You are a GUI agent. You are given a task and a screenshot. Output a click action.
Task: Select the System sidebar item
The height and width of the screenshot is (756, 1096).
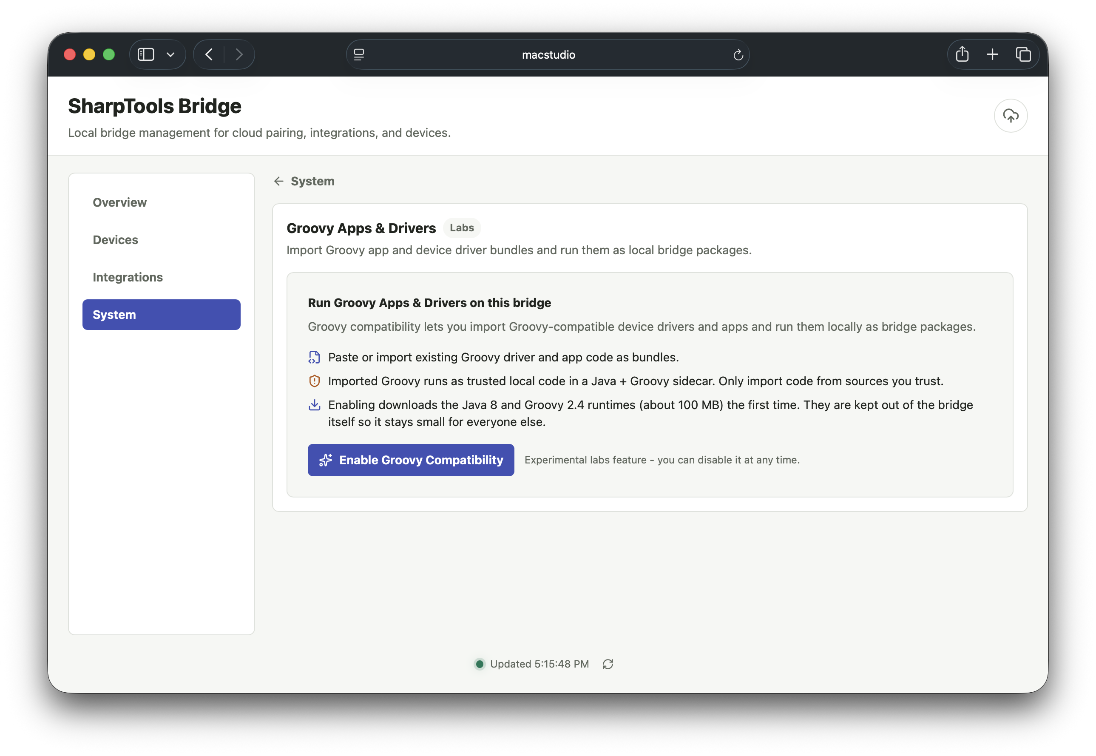pyautogui.click(x=162, y=315)
